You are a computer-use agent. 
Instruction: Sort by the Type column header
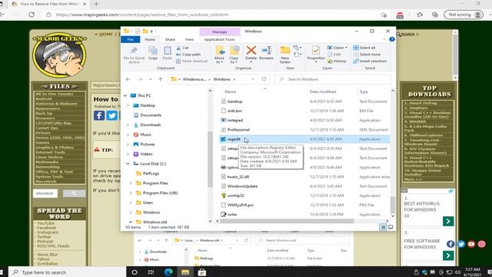point(364,92)
